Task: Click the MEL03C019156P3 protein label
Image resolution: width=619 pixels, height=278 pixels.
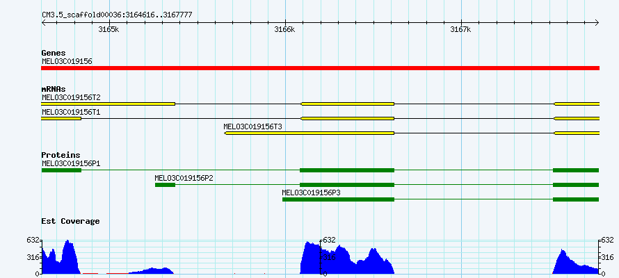Action: (311, 193)
